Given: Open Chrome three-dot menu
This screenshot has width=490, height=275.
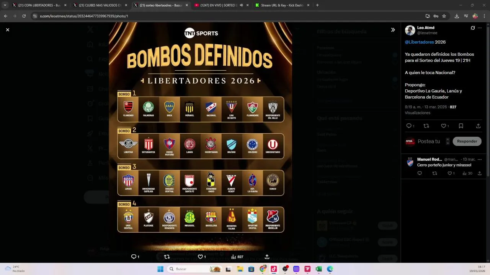Looking at the screenshot, I should tap(484, 16).
